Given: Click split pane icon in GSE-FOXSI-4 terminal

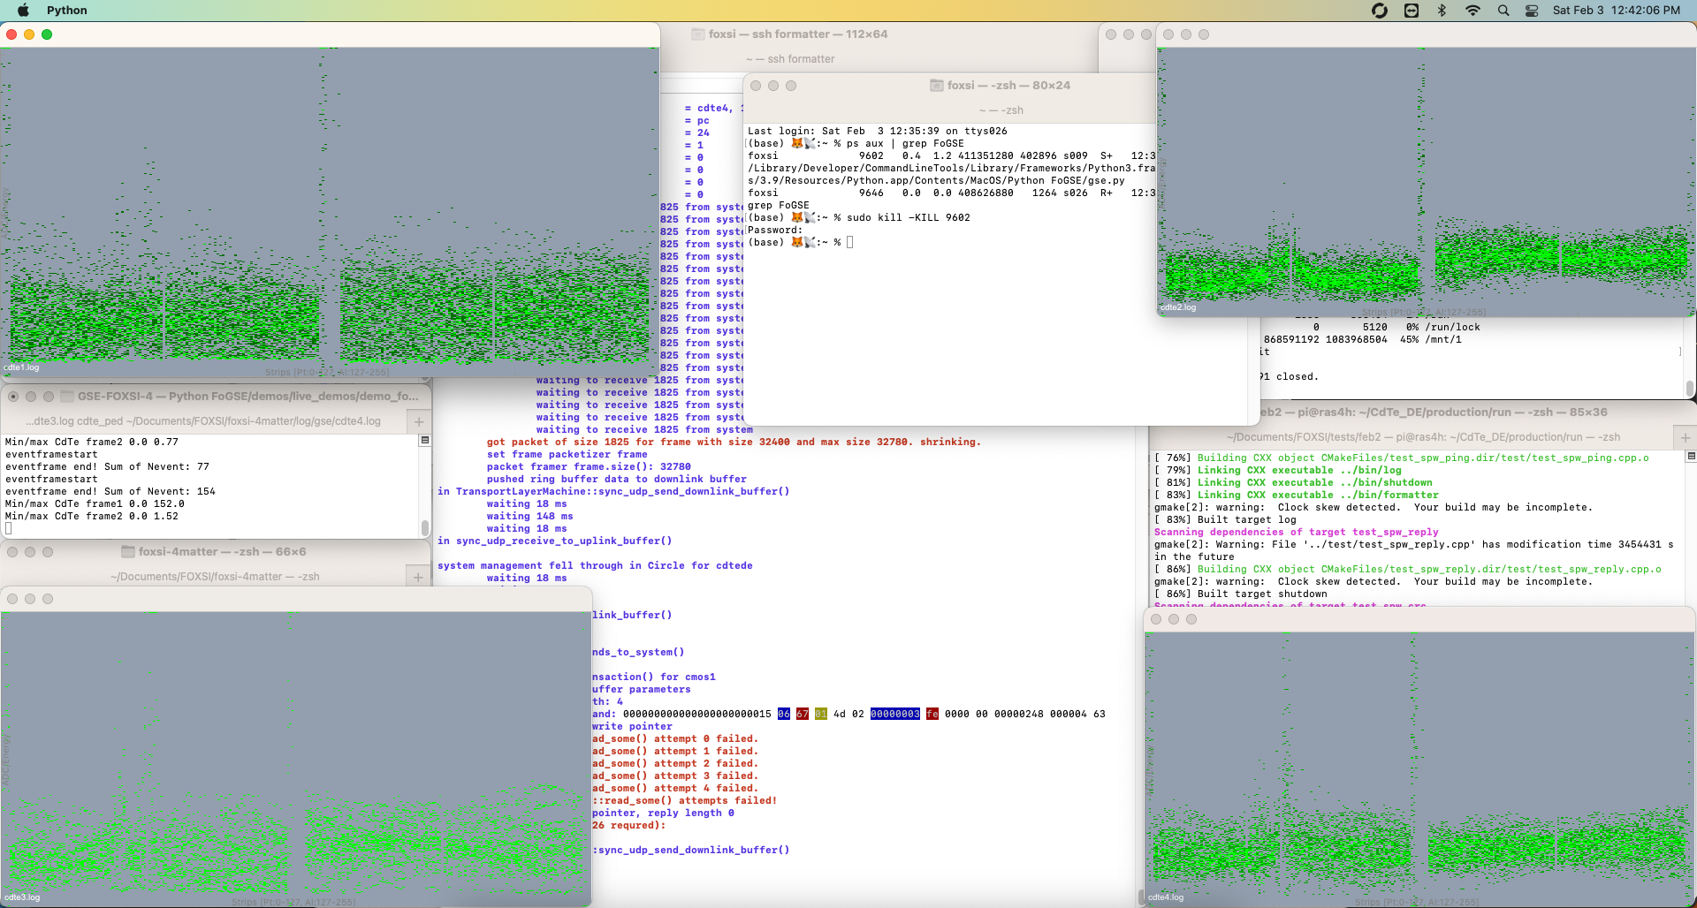Looking at the screenshot, I should (x=424, y=440).
